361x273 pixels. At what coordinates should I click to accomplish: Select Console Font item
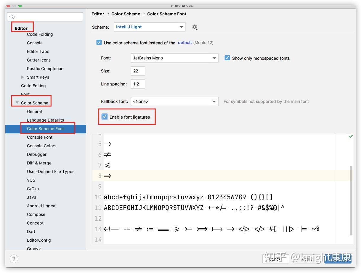[x=40, y=137]
